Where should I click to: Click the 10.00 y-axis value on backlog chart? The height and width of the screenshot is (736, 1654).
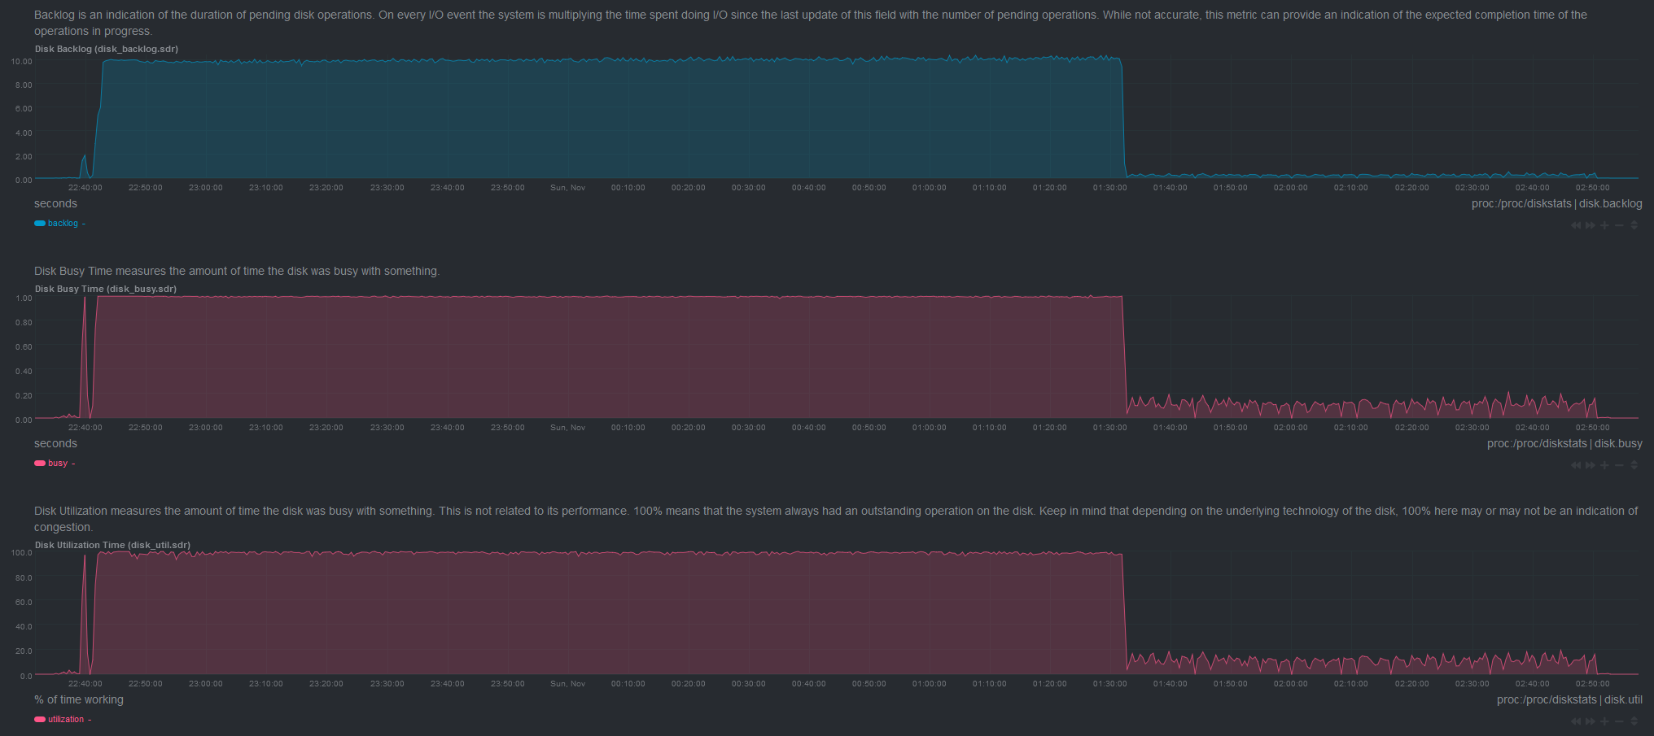22,62
